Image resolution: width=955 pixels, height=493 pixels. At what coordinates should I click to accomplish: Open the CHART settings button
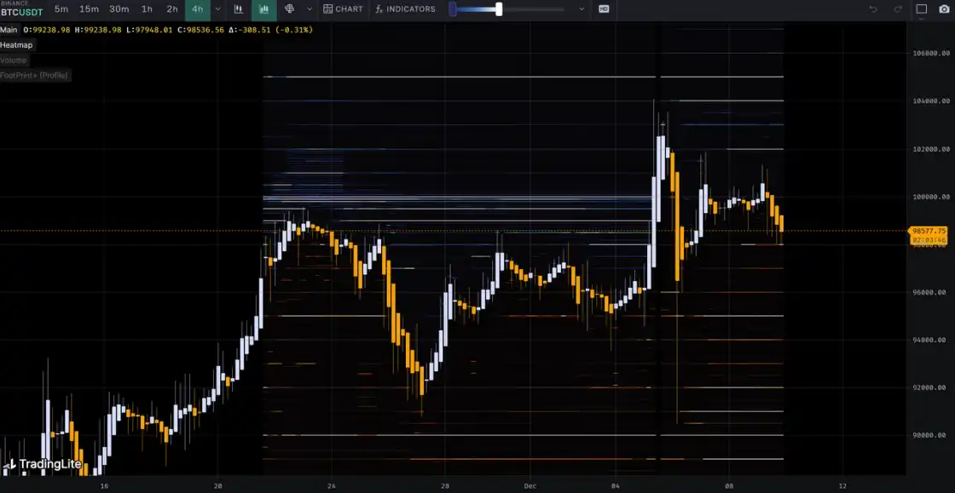tap(343, 9)
